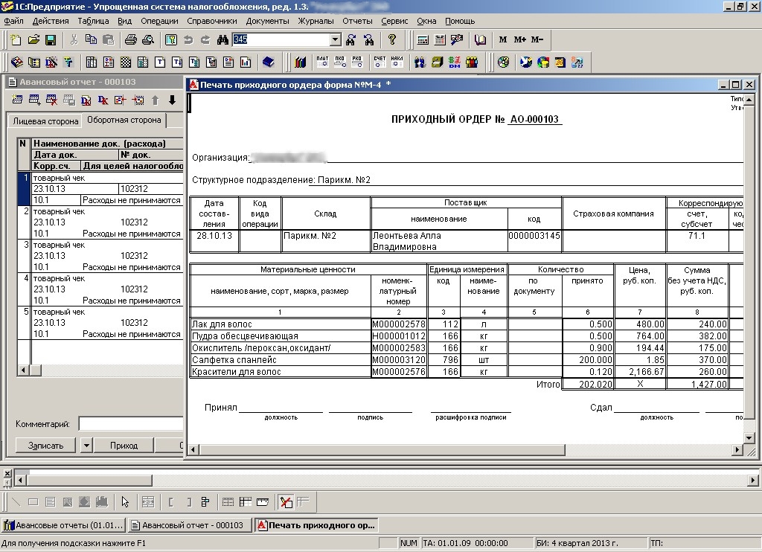Open the Calendar icon
762x552 pixels.
(440, 40)
